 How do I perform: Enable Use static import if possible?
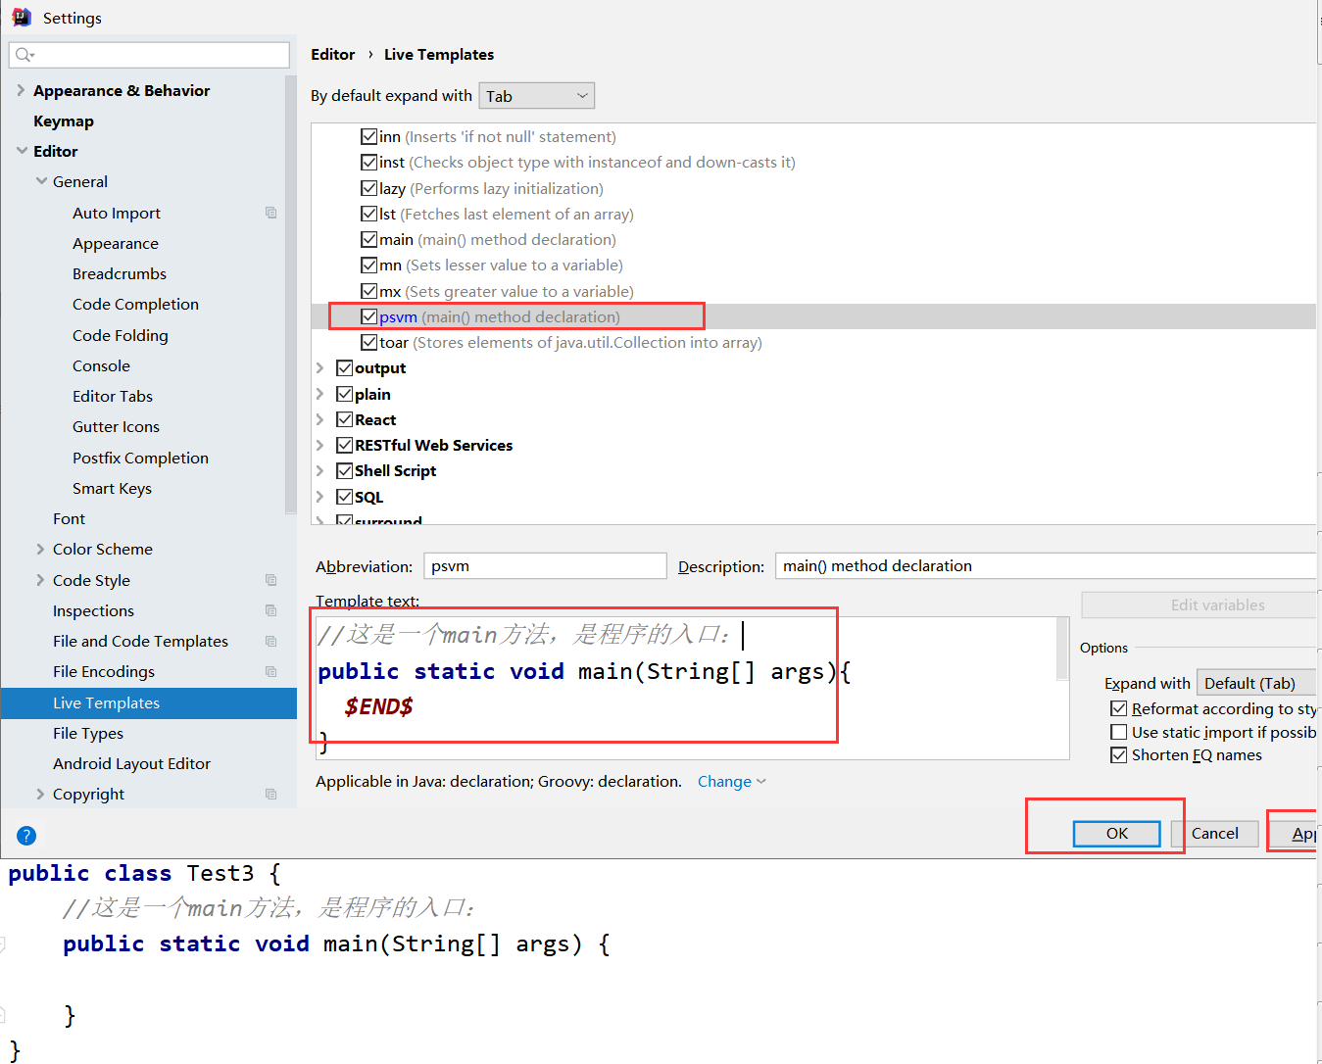click(x=1118, y=732)
